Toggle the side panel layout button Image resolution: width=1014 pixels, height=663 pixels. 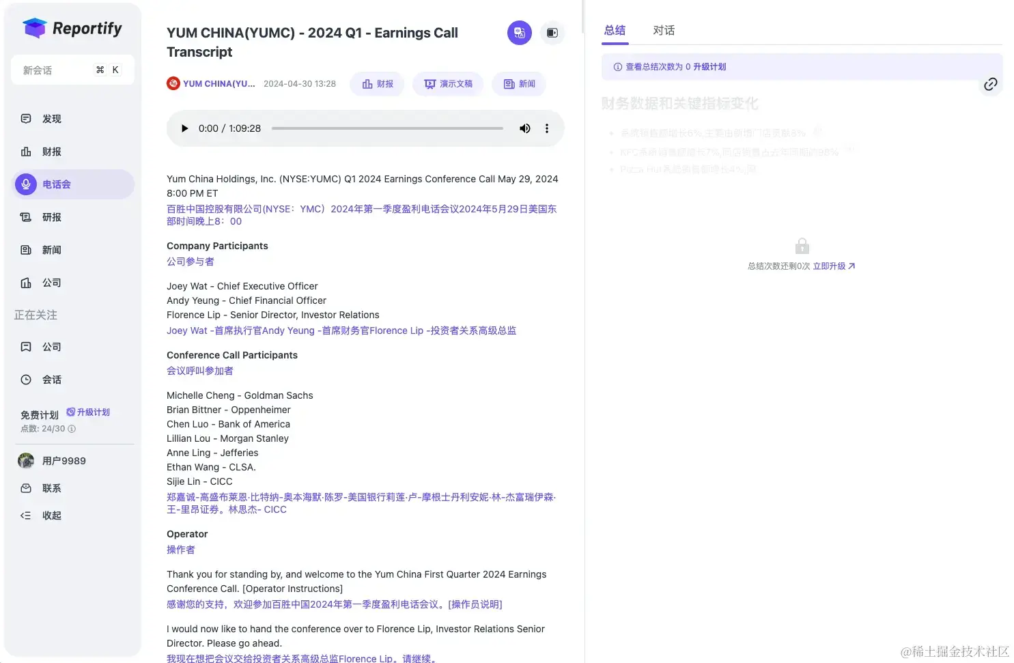(x=552, y=33)
